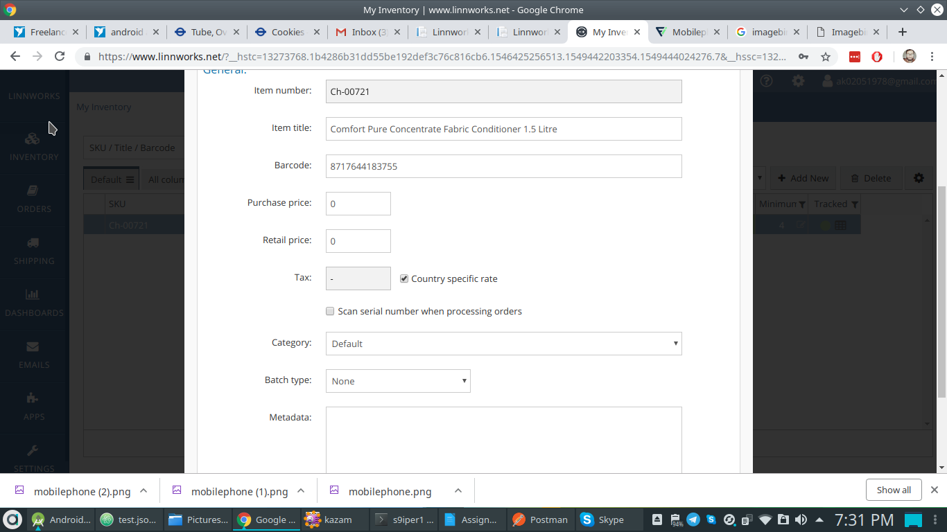The width and height of the screenshot is (947, 532).
Task: Click the Linnworks help question mark icon
Action: pyautogui.click(x=766, y=81)
